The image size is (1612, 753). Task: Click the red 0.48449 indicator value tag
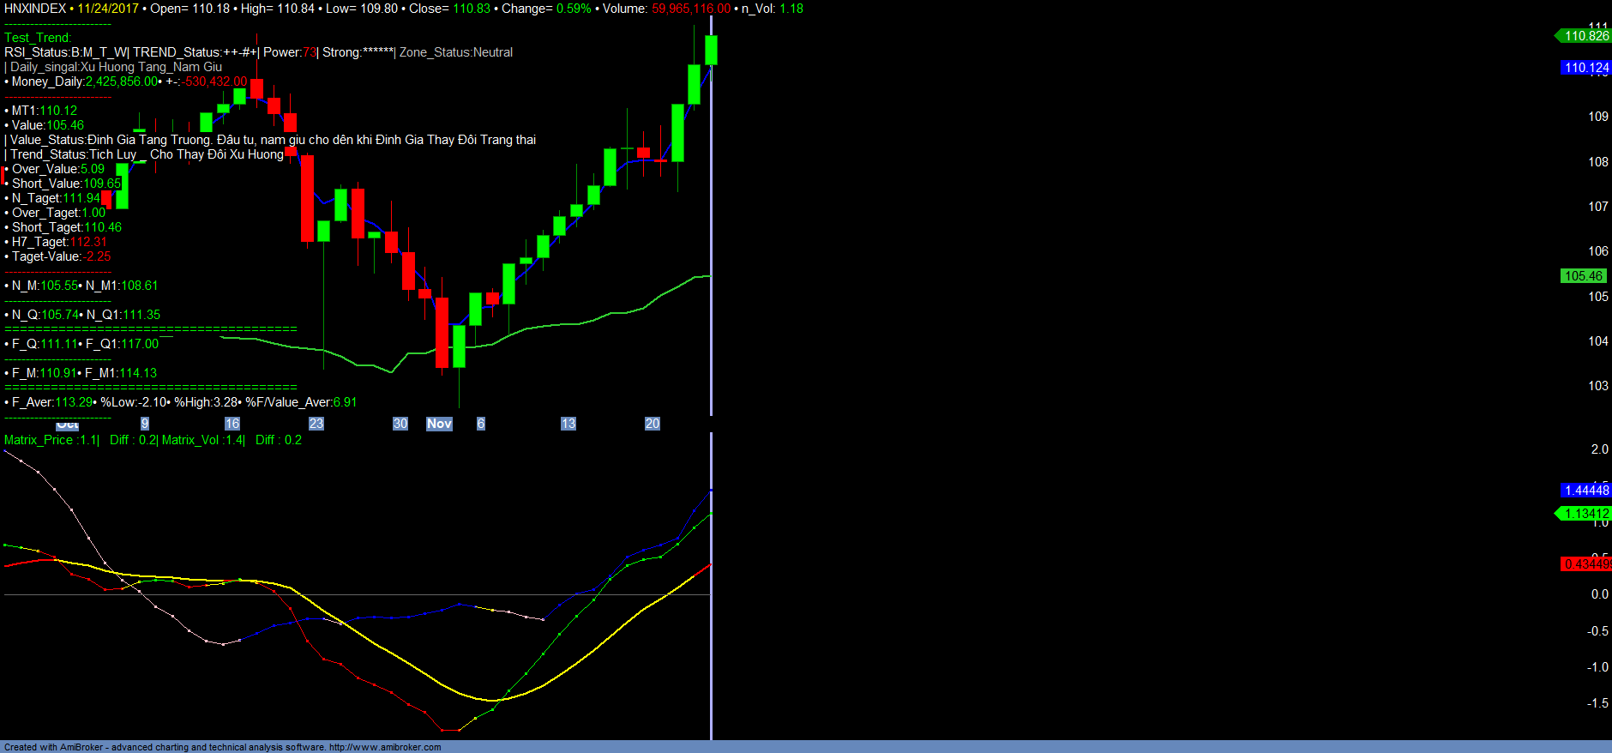tap(1585, 564)
